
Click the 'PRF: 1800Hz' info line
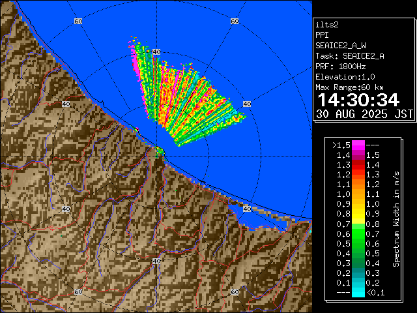341,66
